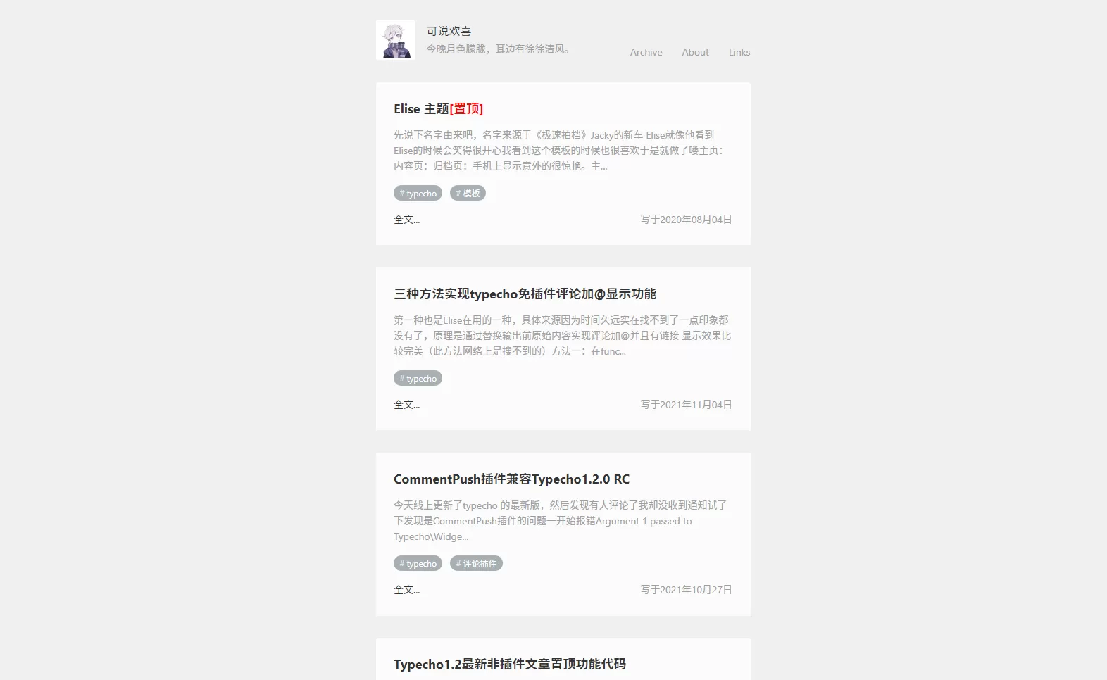
Task: Read full text of CommentPush post
Action: tap(406, 590)
